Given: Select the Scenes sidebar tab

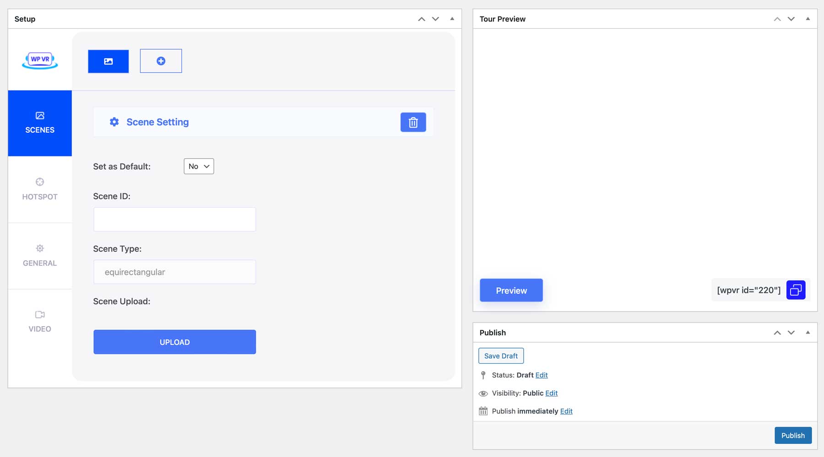Looking at the screenshot, I should tap(40, 123).
